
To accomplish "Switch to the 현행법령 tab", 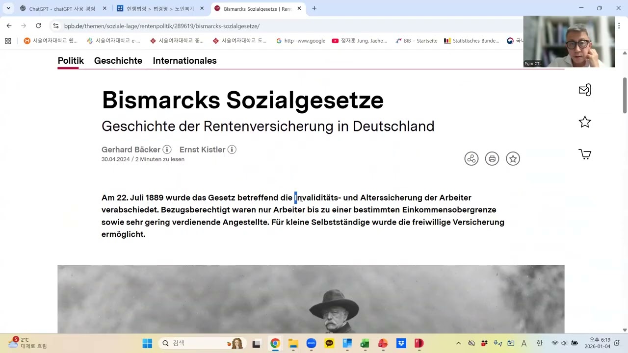I will pos(159,9).
